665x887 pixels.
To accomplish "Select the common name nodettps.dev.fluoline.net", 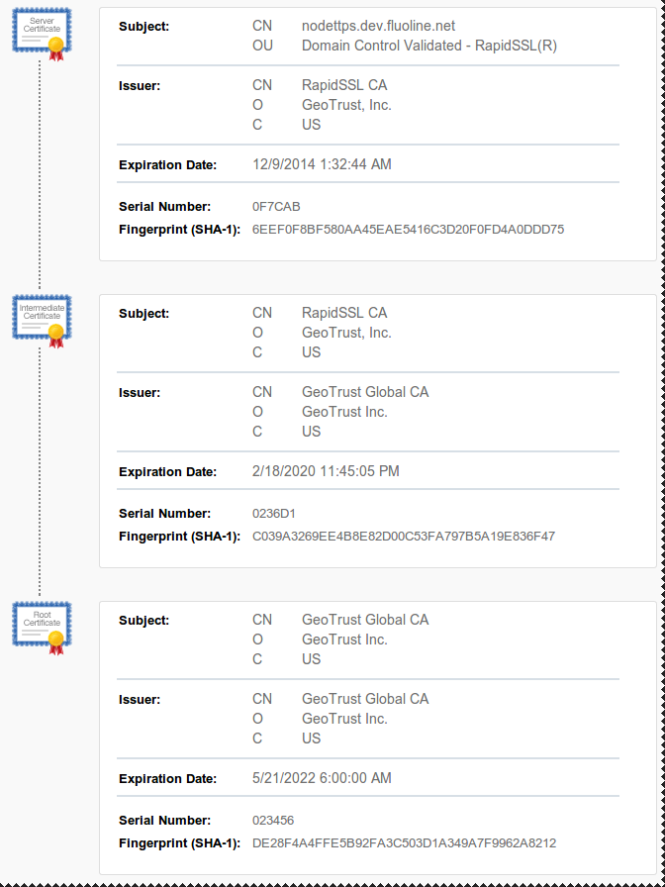I will point(378,26).
